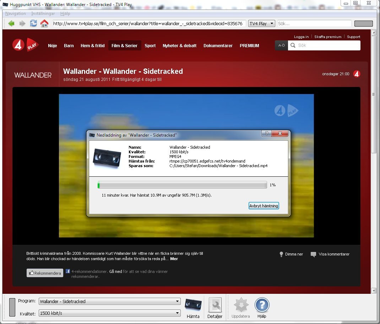Click the Visa kommentarer link
The width and height of the screenshot is (380, 324).
click(x=334, y=254)
